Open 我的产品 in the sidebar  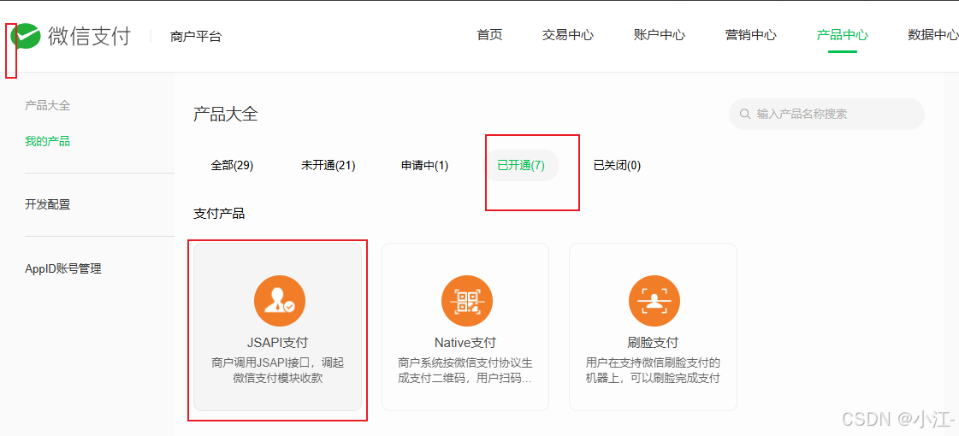(x=47, y=141)
